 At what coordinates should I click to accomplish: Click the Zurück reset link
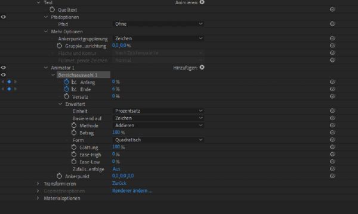tap(119, 183)
